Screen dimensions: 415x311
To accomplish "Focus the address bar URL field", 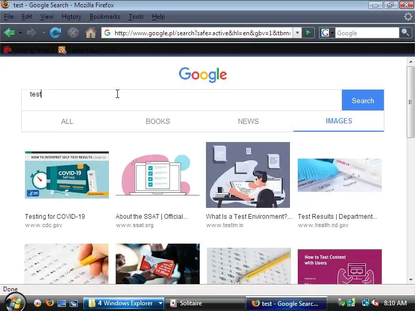I will coord(202,33).
